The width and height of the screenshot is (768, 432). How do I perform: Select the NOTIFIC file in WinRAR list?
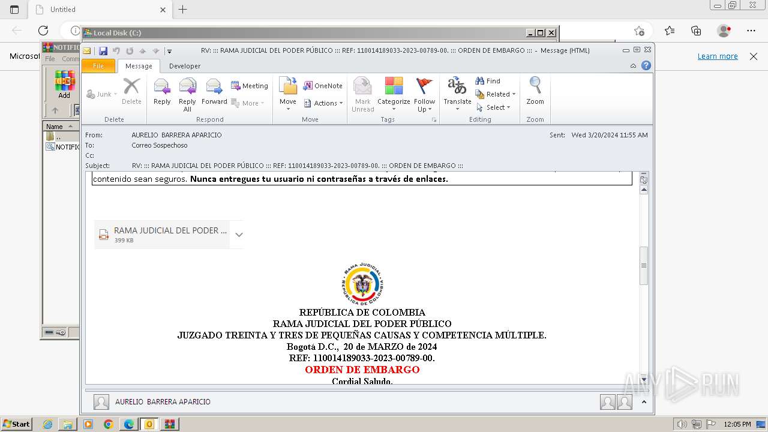coord(62,147)
